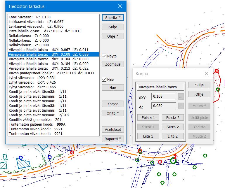Screen dimensions: 225x188
Task: Click Sulje in Tiedoston tarkistus dialog
Action: coord(113,27)
